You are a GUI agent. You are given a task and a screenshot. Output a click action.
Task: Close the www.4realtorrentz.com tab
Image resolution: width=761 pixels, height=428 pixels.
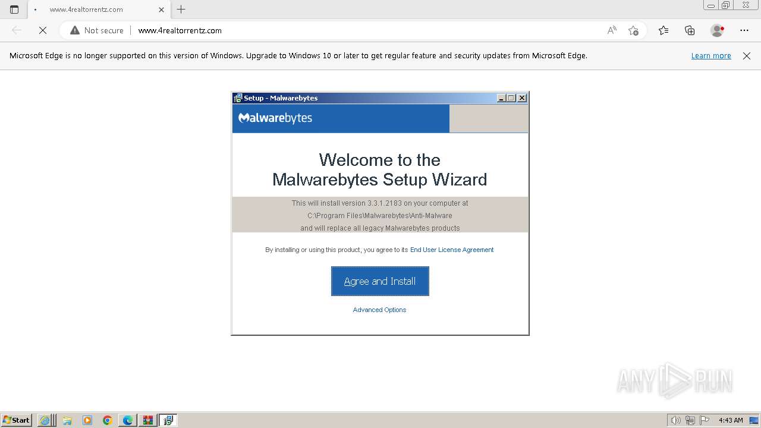[x=161, y=10]
